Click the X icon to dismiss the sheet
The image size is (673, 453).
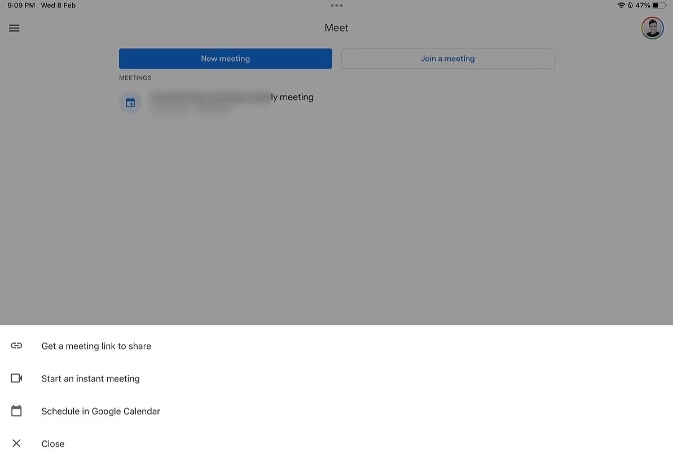pyautogui.click(x=16, y=443)
